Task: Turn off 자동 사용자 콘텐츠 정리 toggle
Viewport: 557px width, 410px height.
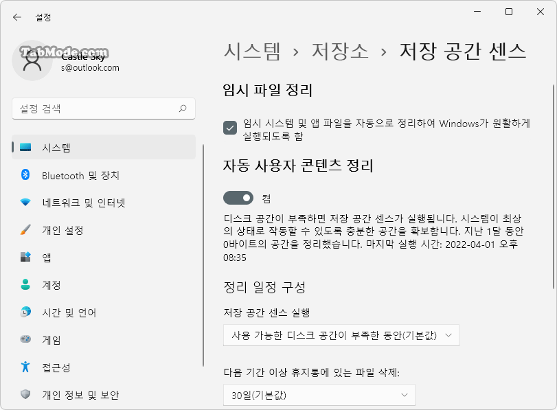Action: coord(238,198)
